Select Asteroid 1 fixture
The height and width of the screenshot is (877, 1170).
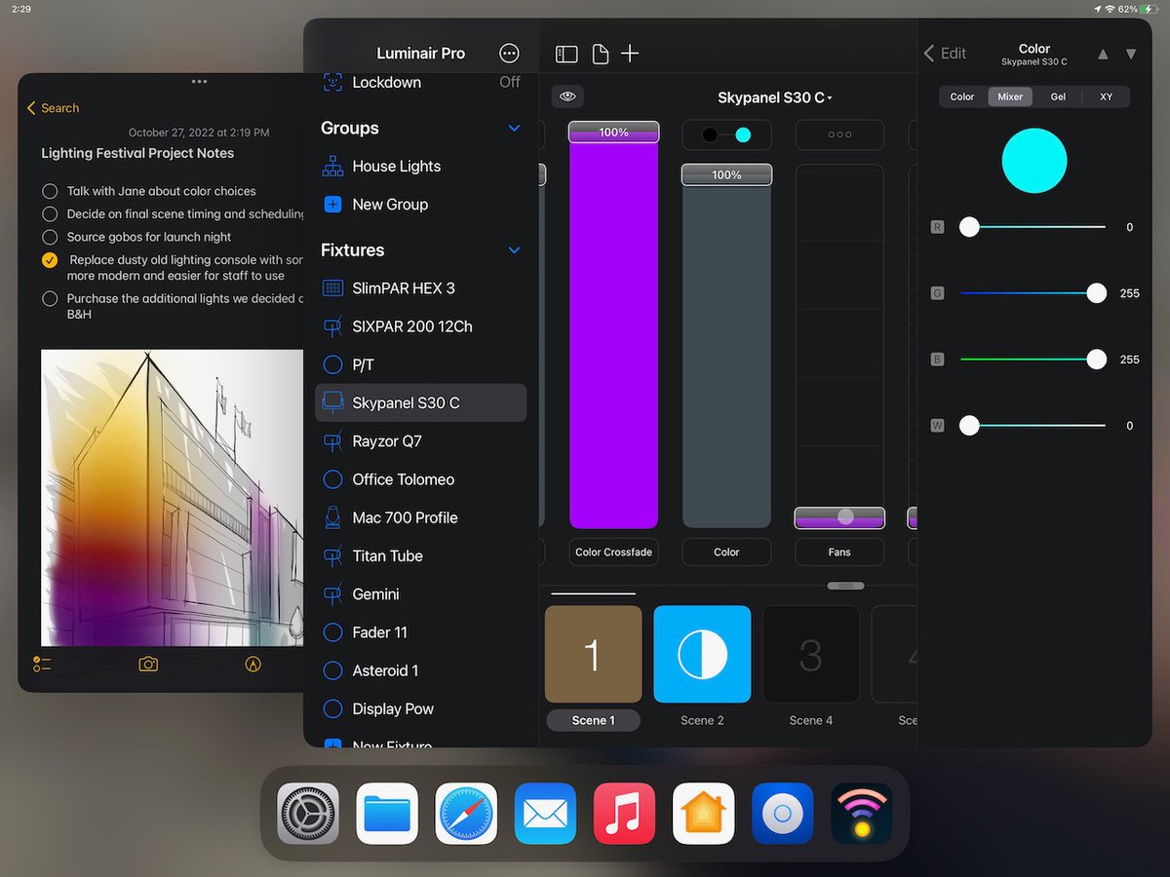420,670
